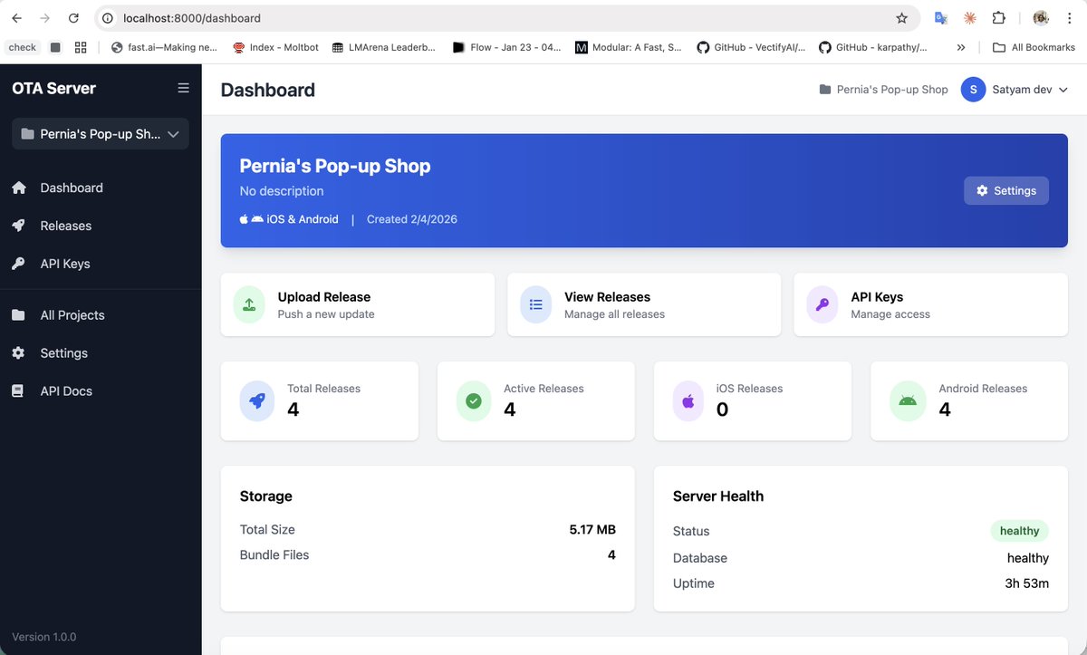The width and height of the screenshot is (1087, 655).
Task: Click the API Keys Manage access card
Action: (930, 304)
